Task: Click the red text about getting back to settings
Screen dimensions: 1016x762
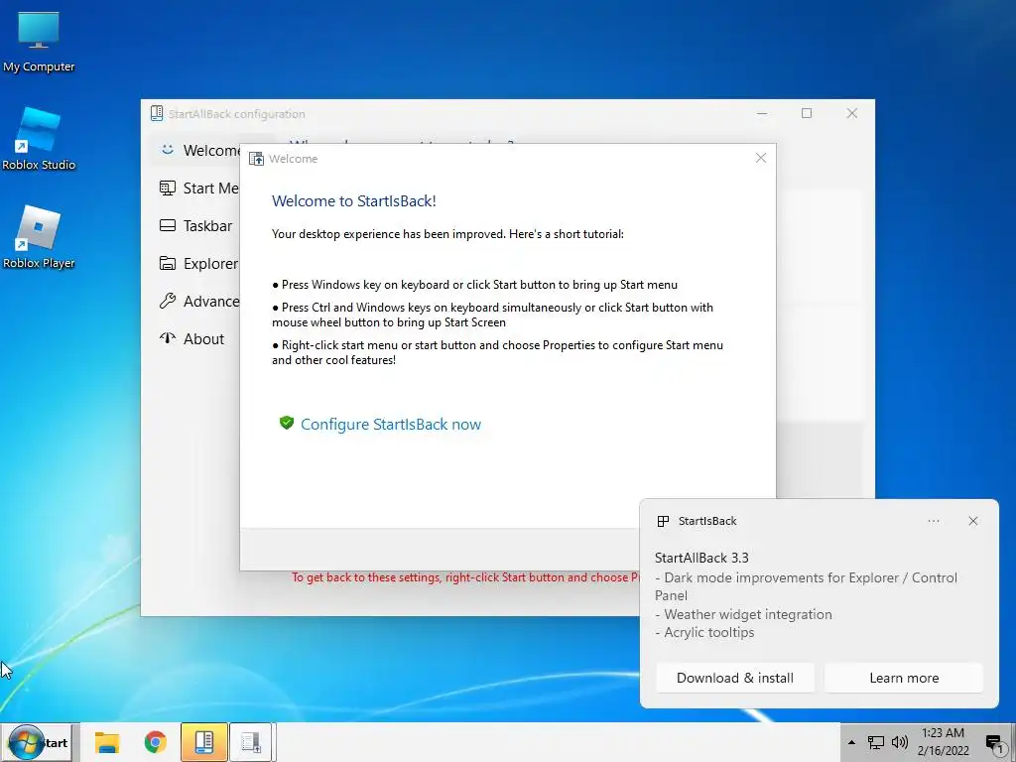Action: click(x=465, y=577)
